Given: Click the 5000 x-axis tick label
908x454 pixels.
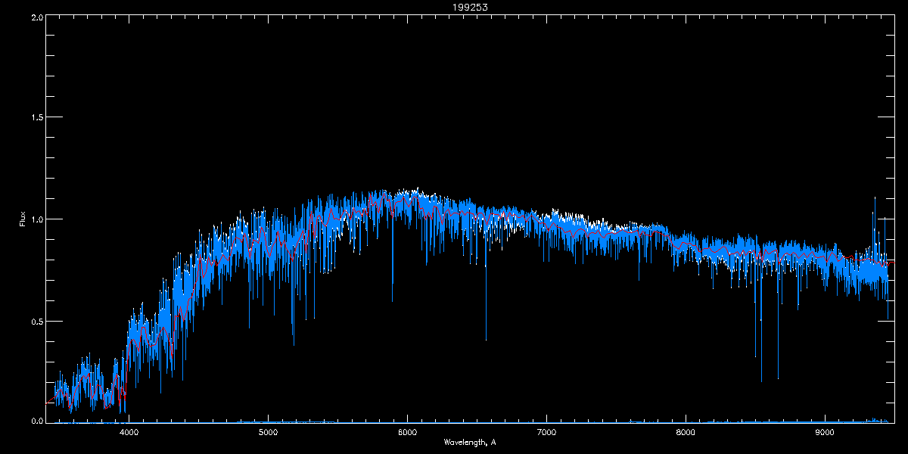Looking at the screenshot, I should [268, 433].
